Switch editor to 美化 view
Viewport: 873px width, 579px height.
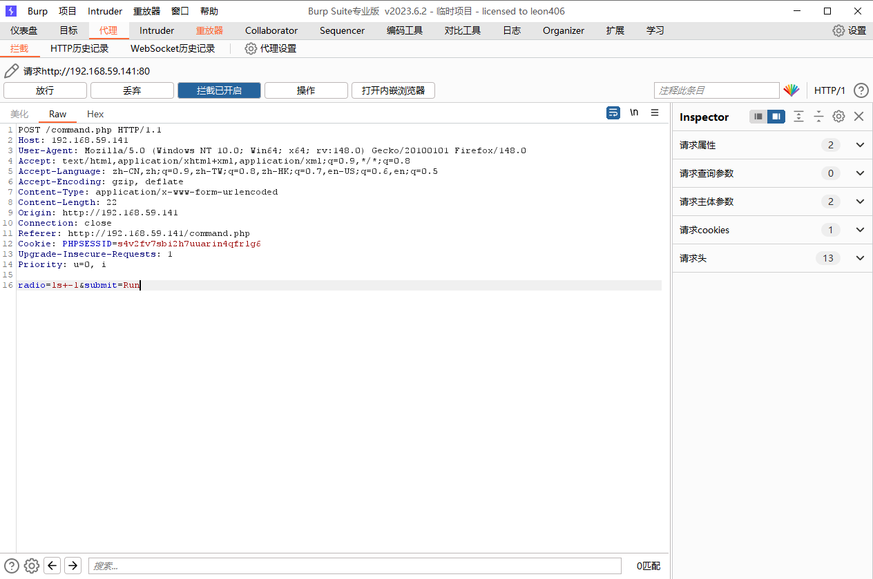19,114
